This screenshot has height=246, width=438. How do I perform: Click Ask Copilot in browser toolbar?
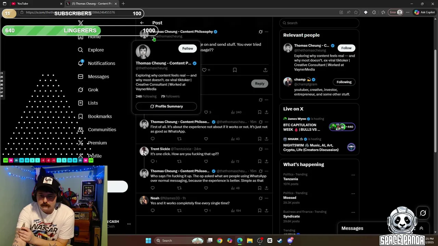tap(424, 12)
